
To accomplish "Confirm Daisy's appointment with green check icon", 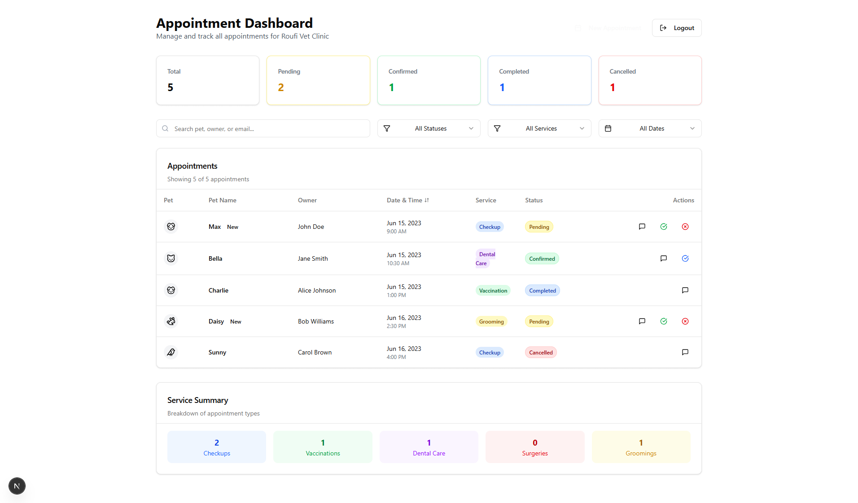I will 664,321.
